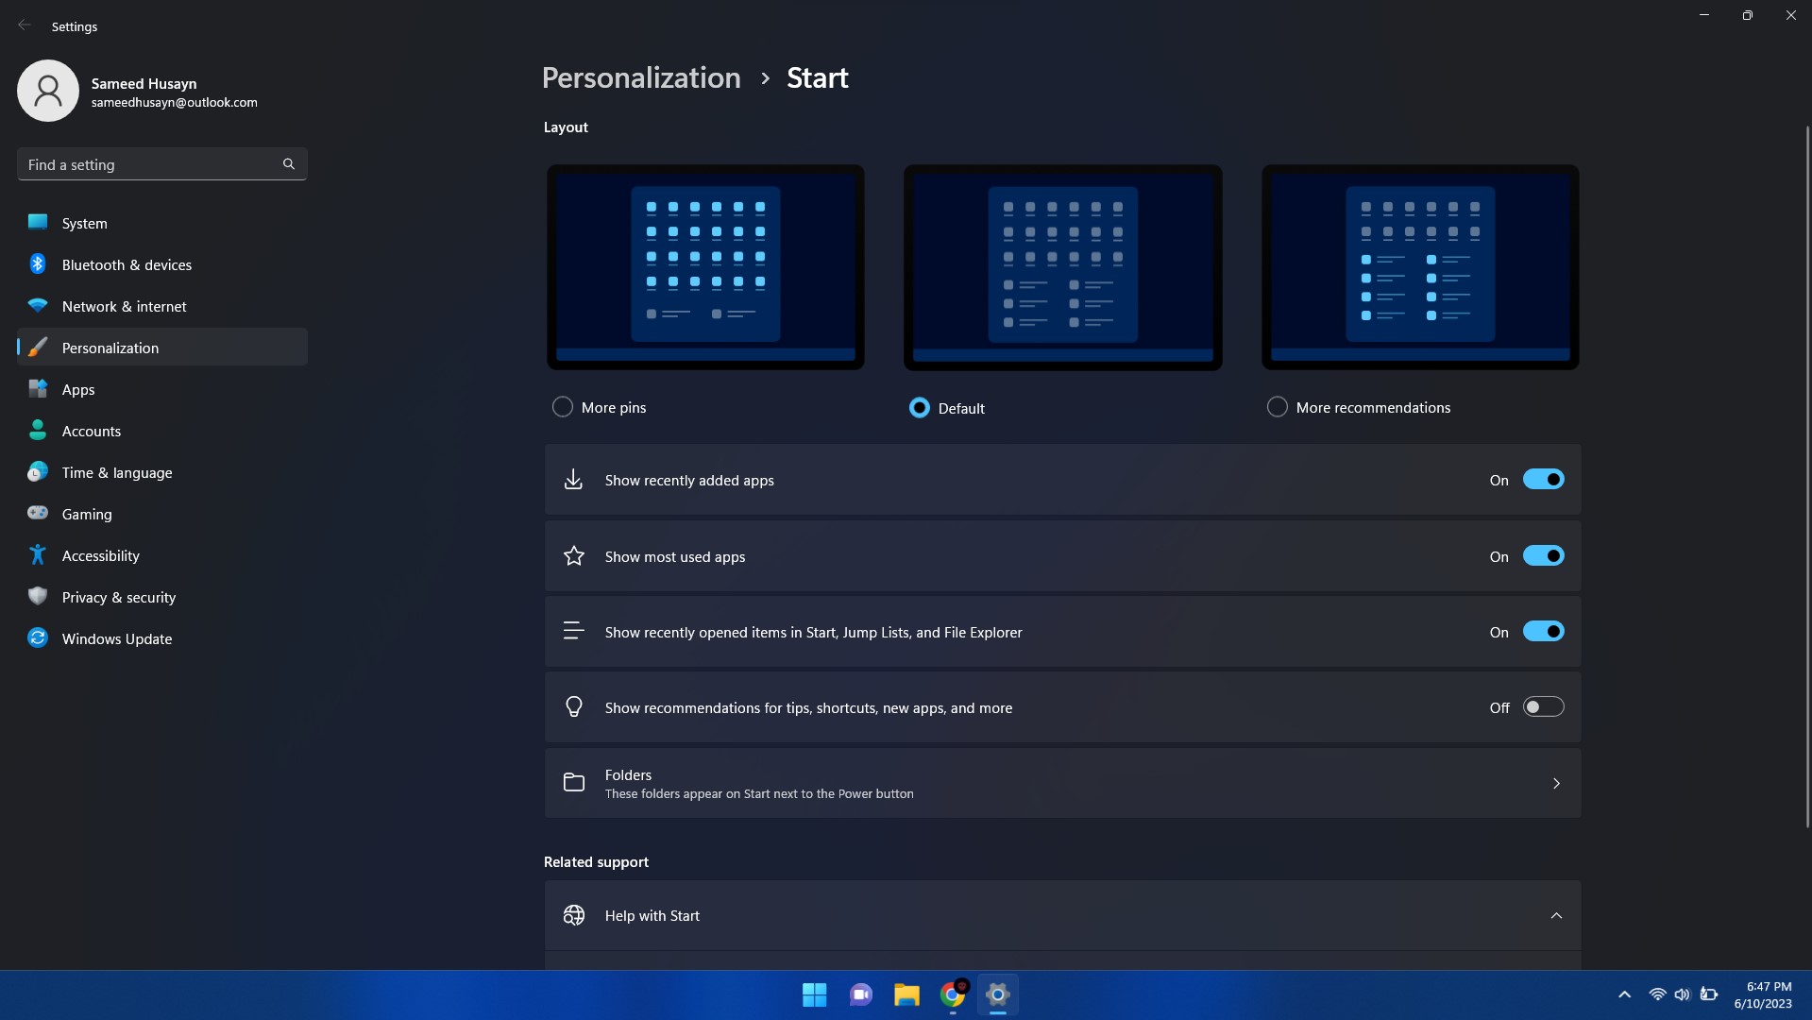Open File Explorer from taskbar

pos(906,994)
